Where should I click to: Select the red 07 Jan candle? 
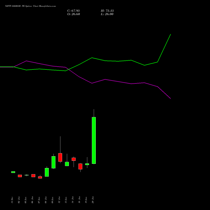click(x=40, y=177)
